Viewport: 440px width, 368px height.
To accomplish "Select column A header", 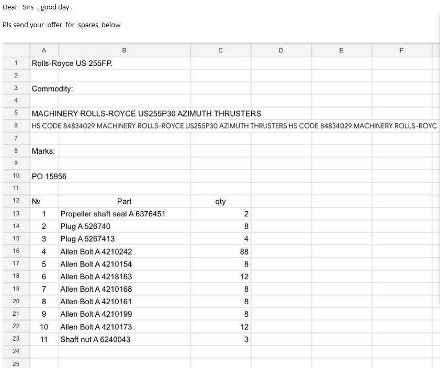I will point(44,51).
